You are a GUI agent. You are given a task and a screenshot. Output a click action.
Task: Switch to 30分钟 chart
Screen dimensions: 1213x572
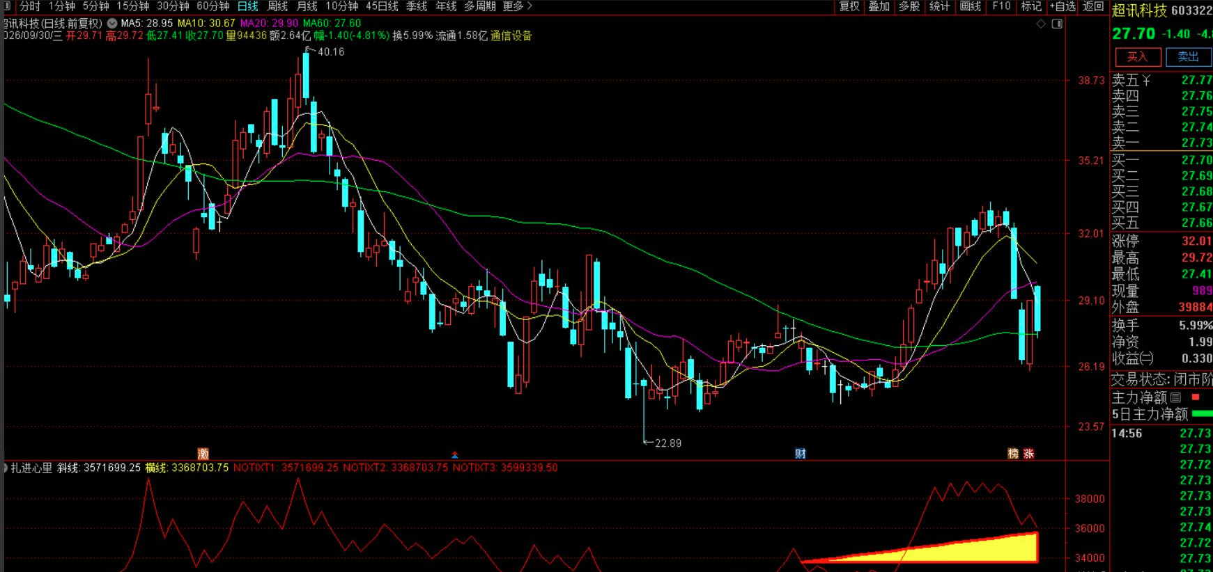coord(173,6)
